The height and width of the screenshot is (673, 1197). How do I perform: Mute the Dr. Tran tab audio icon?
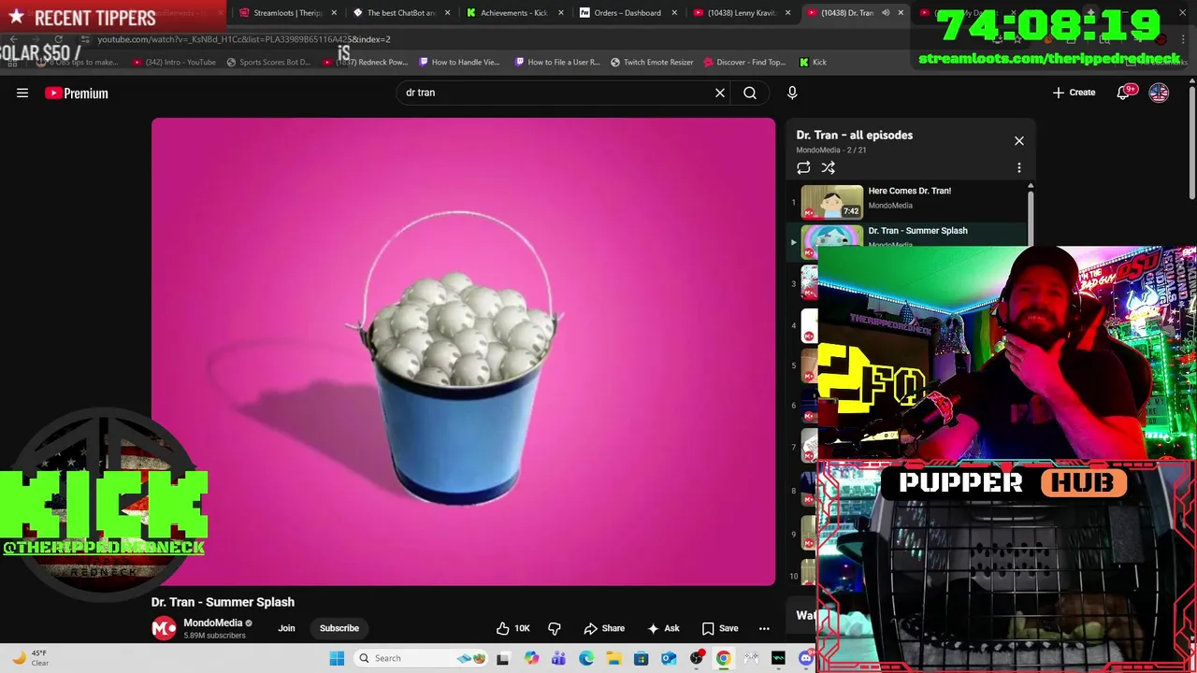886,13
